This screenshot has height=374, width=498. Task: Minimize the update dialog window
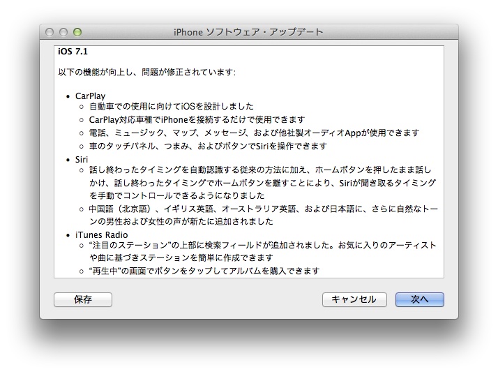63,32
